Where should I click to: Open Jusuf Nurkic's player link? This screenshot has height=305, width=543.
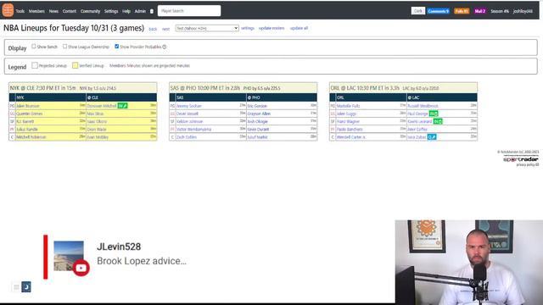(x=258, y=137)
